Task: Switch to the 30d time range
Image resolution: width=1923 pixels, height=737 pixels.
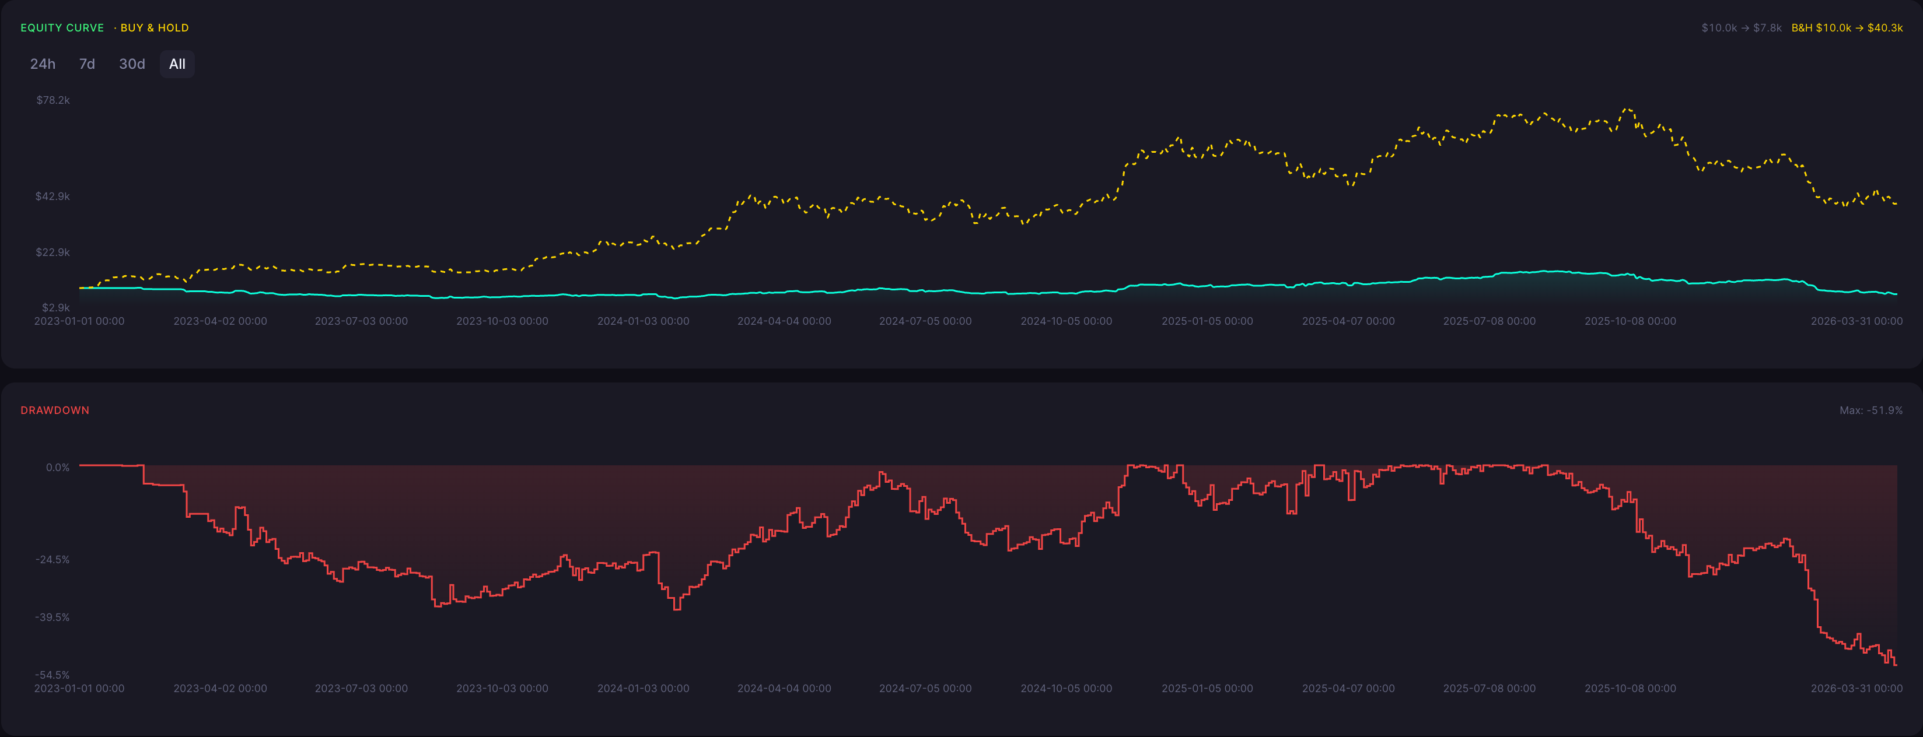Action: click(x=132, y=64)
